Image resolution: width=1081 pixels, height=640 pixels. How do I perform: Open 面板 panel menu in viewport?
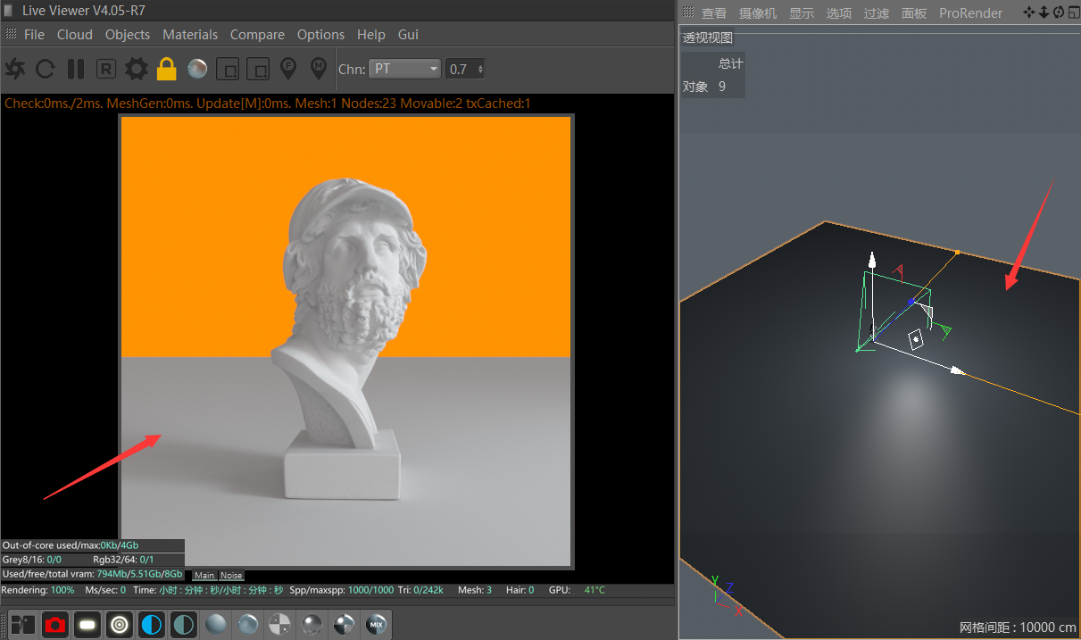coord(914,13)
